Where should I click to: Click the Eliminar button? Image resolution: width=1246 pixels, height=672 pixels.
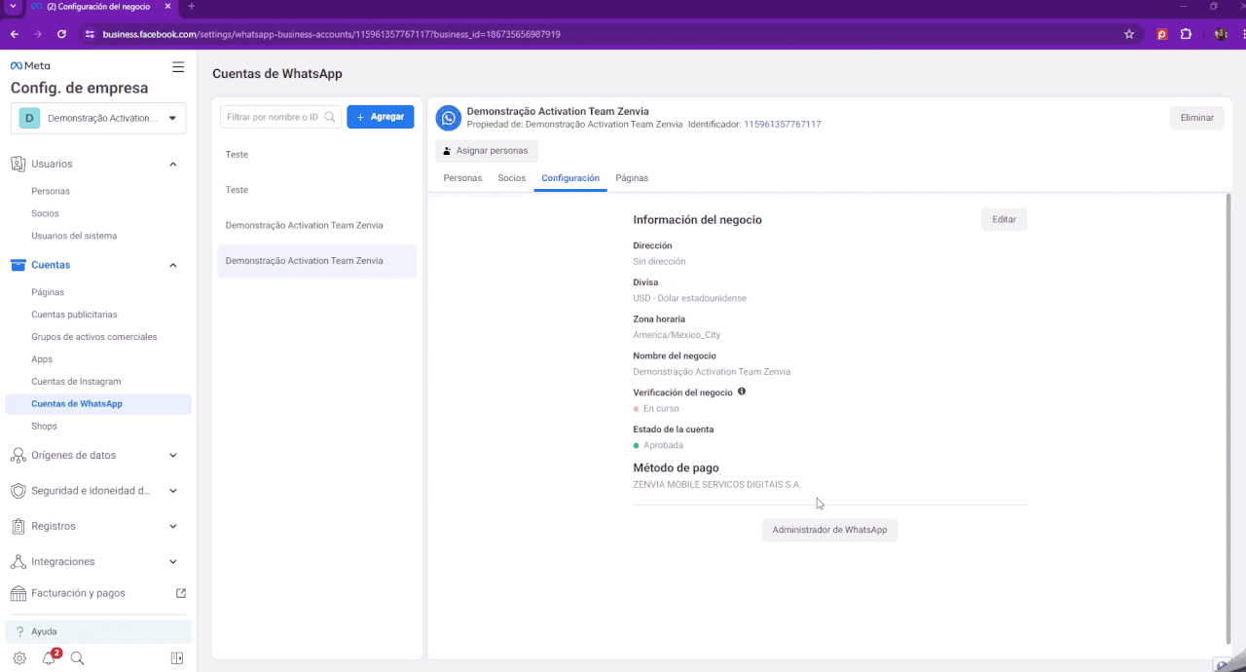tap(1197, 118)
